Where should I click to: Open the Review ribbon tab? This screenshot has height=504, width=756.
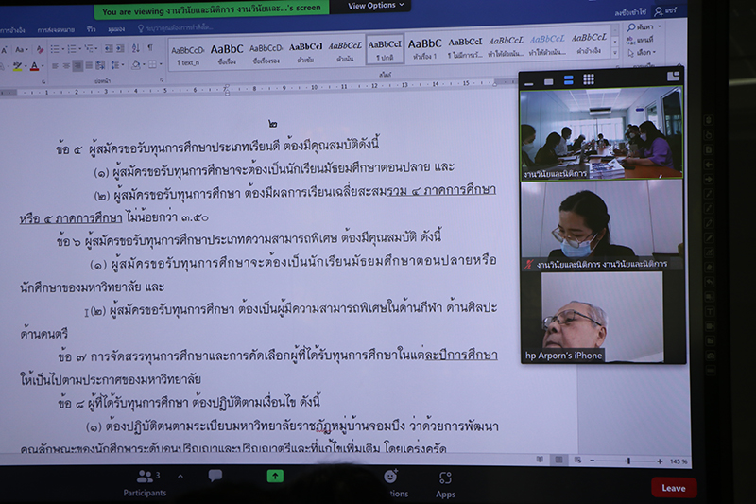(91, 29)
